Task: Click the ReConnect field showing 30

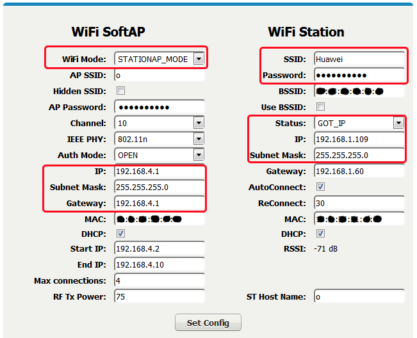Action: (x=359, y=203)
